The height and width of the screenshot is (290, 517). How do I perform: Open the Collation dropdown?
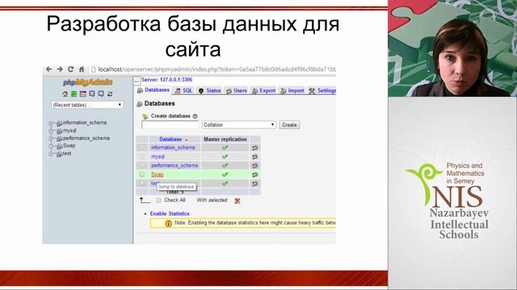[x=239, y=125]
